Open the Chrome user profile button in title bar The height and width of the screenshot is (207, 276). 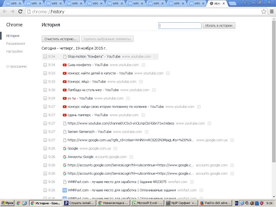point(245,2)
